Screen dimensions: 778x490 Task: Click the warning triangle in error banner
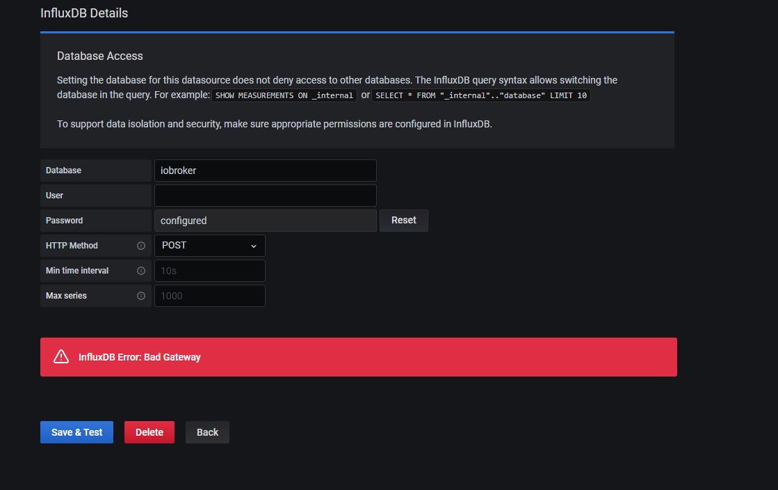click(61, 357)
